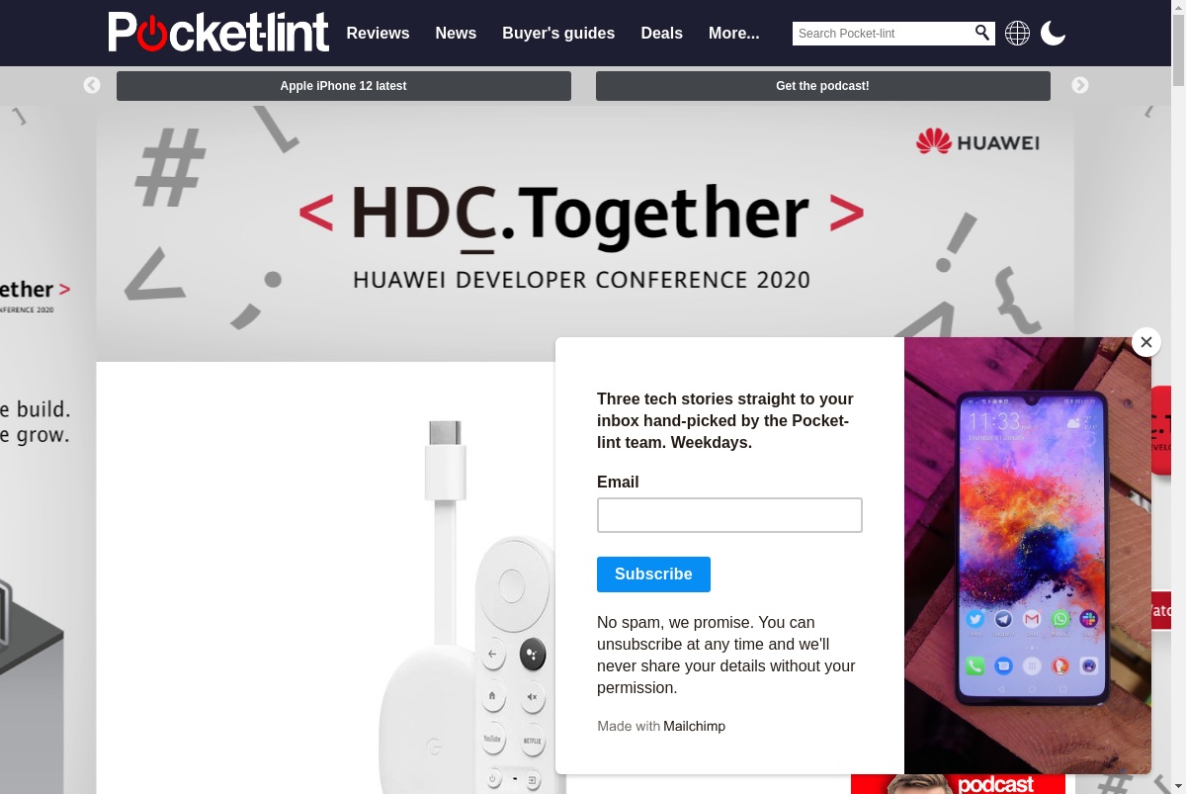Click the Subscribe button
Screen dimensions: 1186x794
click(653, 574)
